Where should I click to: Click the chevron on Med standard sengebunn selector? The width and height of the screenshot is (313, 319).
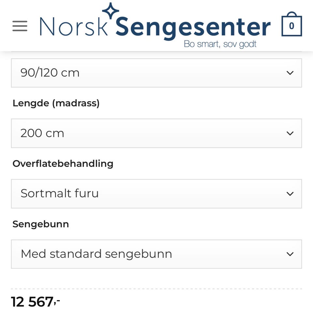[x=290, y=254]
